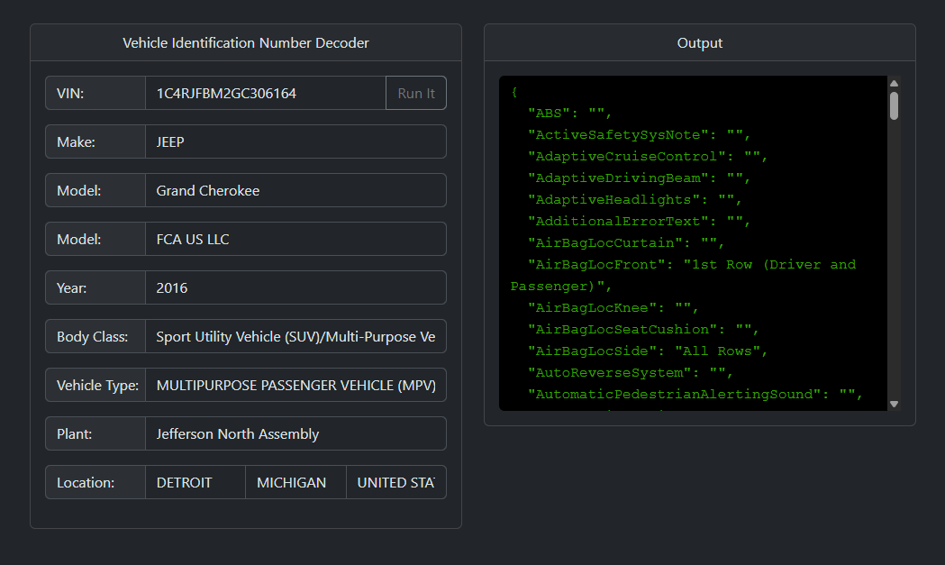Click the DETROIT location field
The width and height of the screenshot is (945, 565).
pos(195,482)
